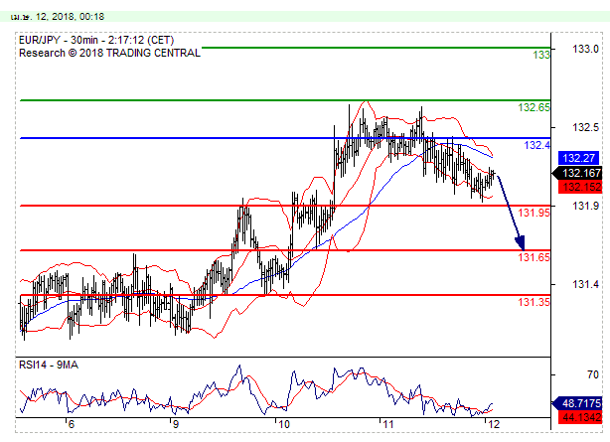
Task: Click the y-axis value '131.4'
Action: [x=585, y=284]
